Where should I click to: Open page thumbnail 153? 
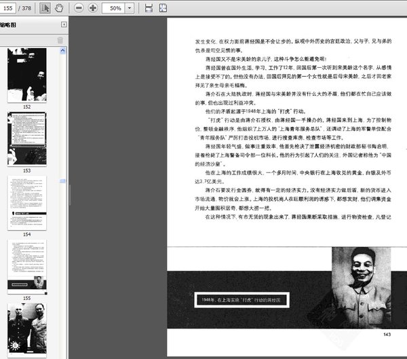tap(27, 139)
